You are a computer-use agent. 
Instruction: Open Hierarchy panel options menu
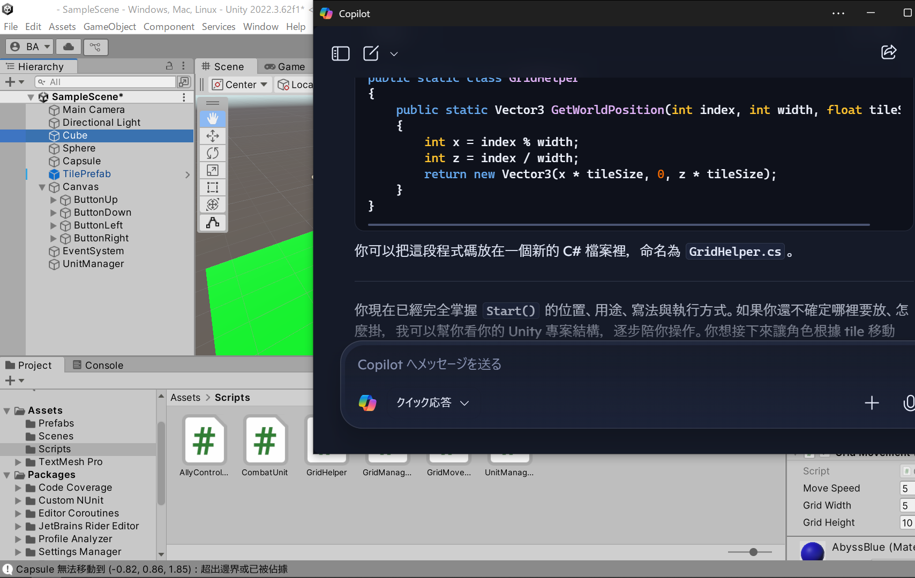tap(183, 66)
